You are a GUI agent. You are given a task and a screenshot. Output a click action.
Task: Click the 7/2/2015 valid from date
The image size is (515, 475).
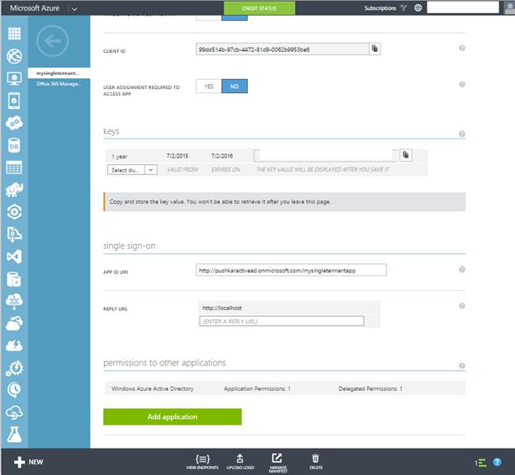point(177,156)
